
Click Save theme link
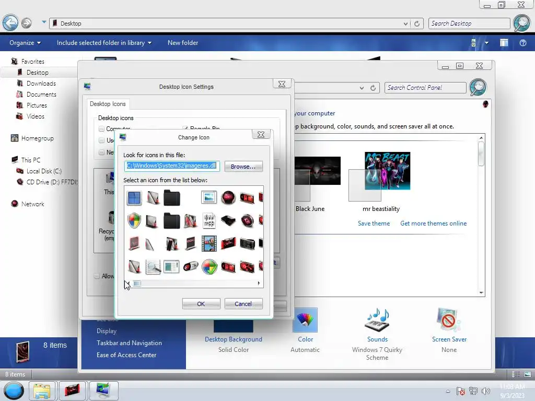(374, 223)
